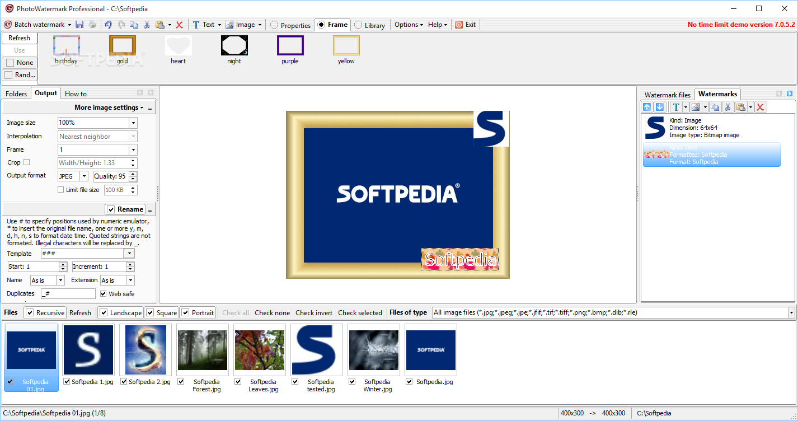This screenshot has width=798, height=421.
Task: Switch to the Watermark files tab
Action: pyautogui.click(x=668, y=95)
